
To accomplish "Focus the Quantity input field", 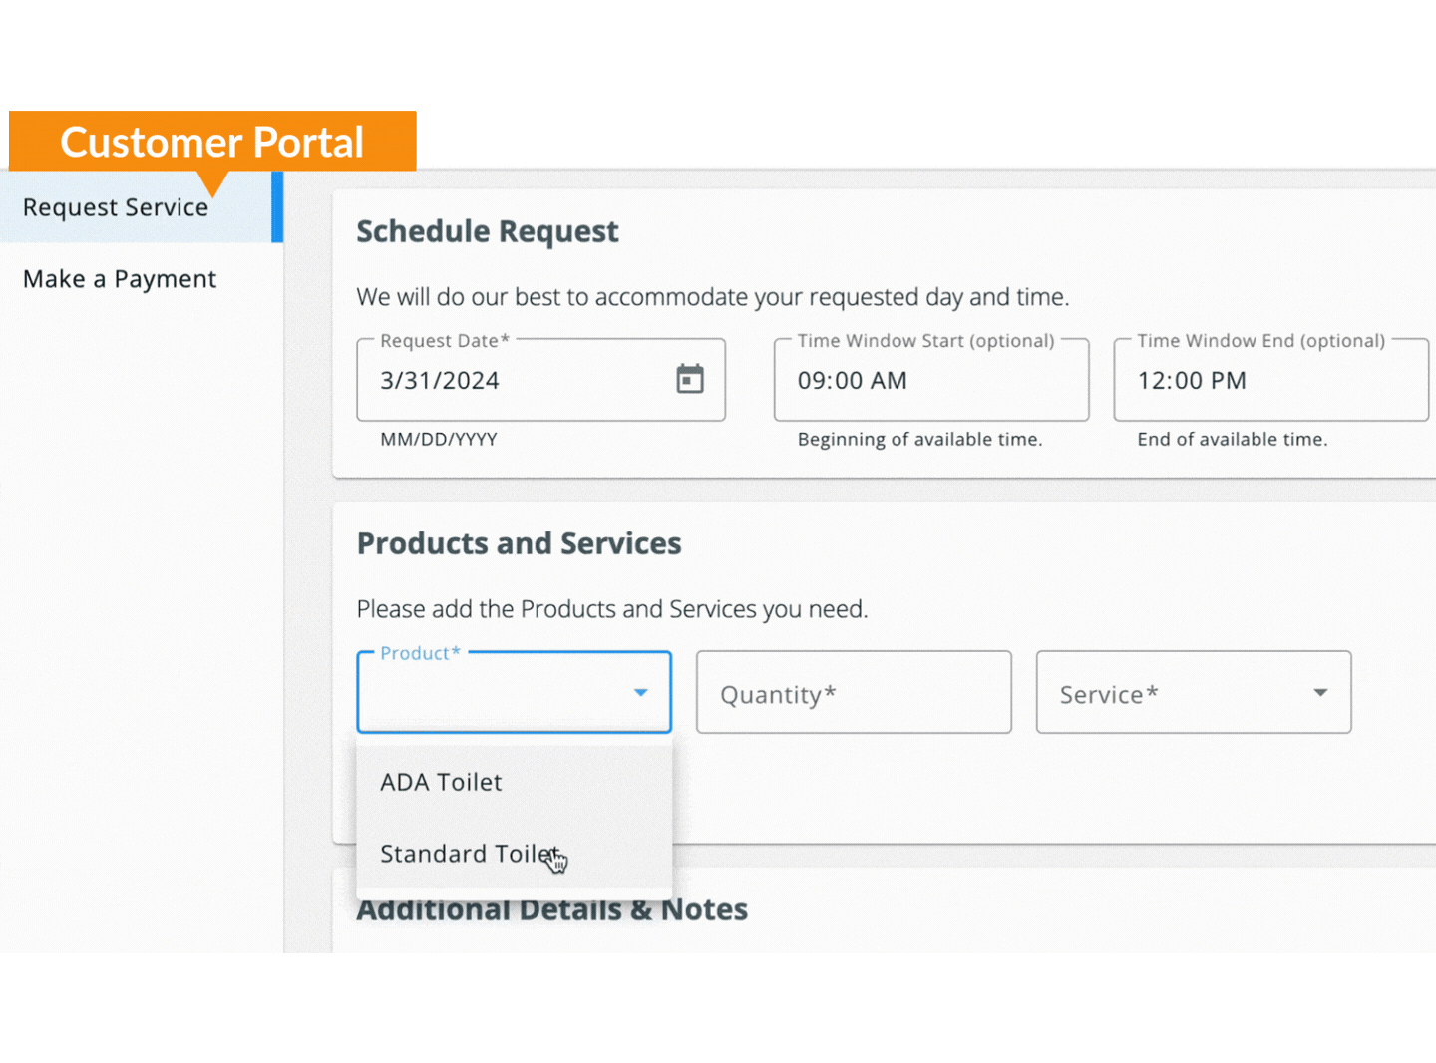I will 853,694.
